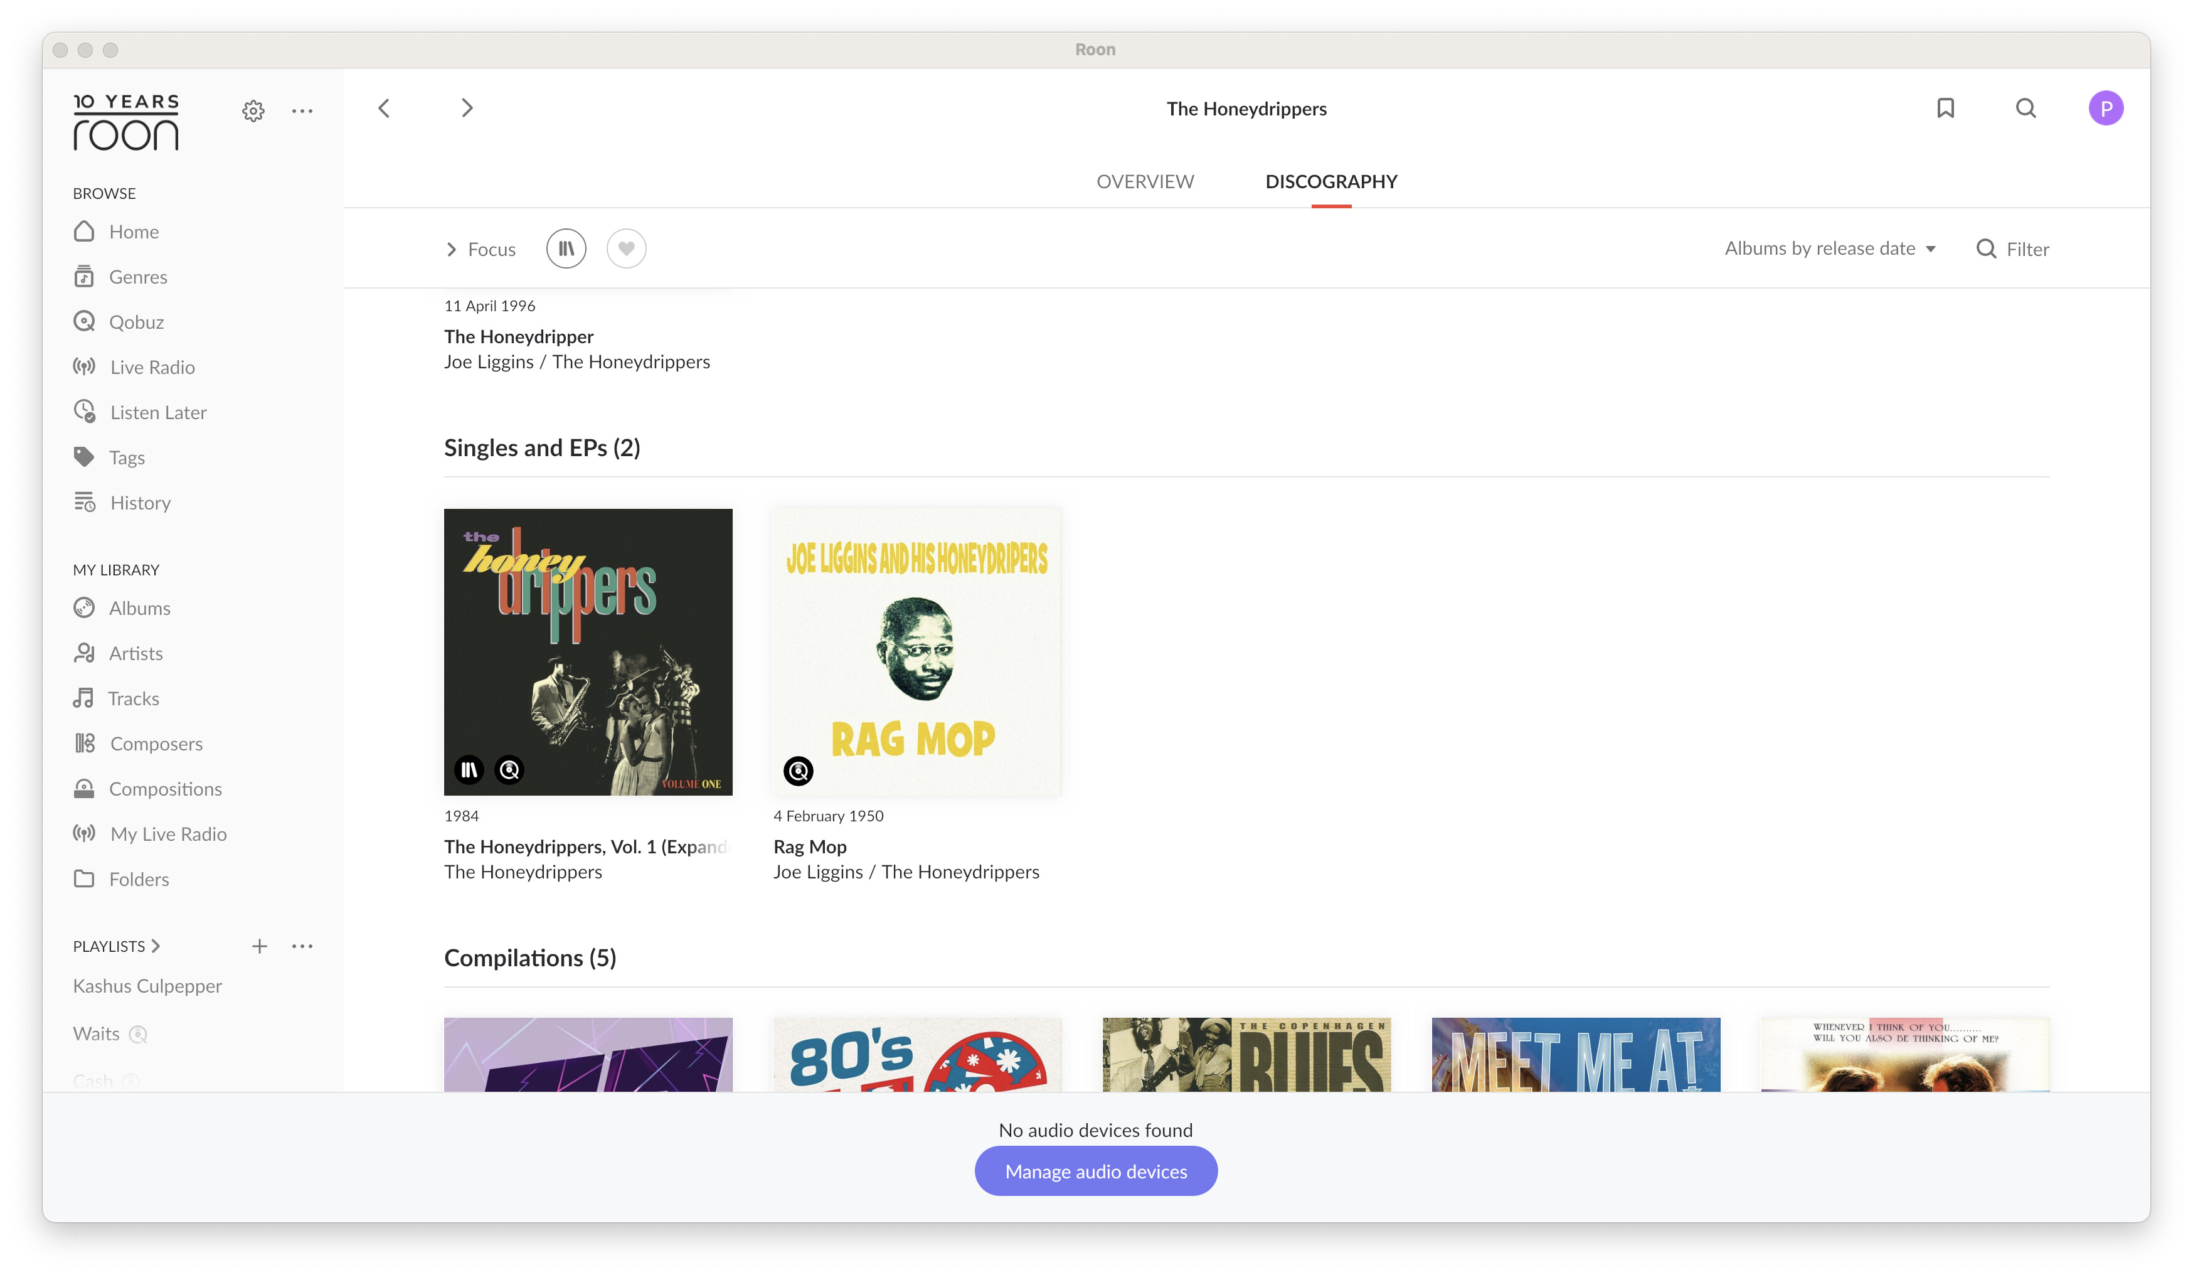Toggle the library-only filter button
The height and width of the screenshot is (1275, 2193).
[x=566, y=249]
